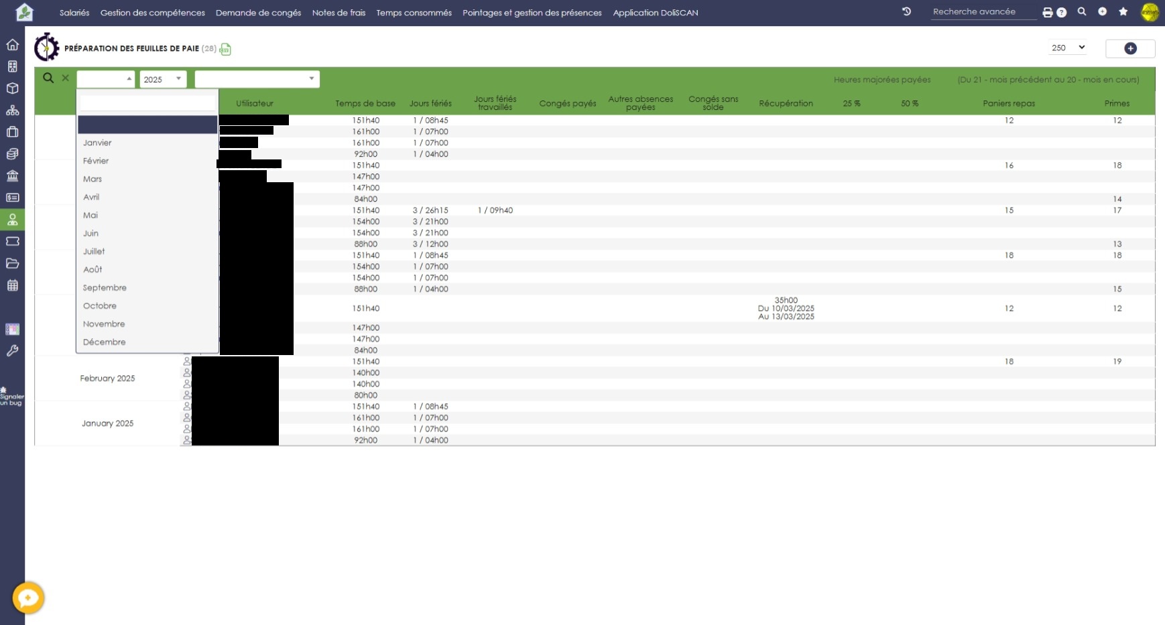
Task: Open the recent history clock icon
Action: coord(906,11)
